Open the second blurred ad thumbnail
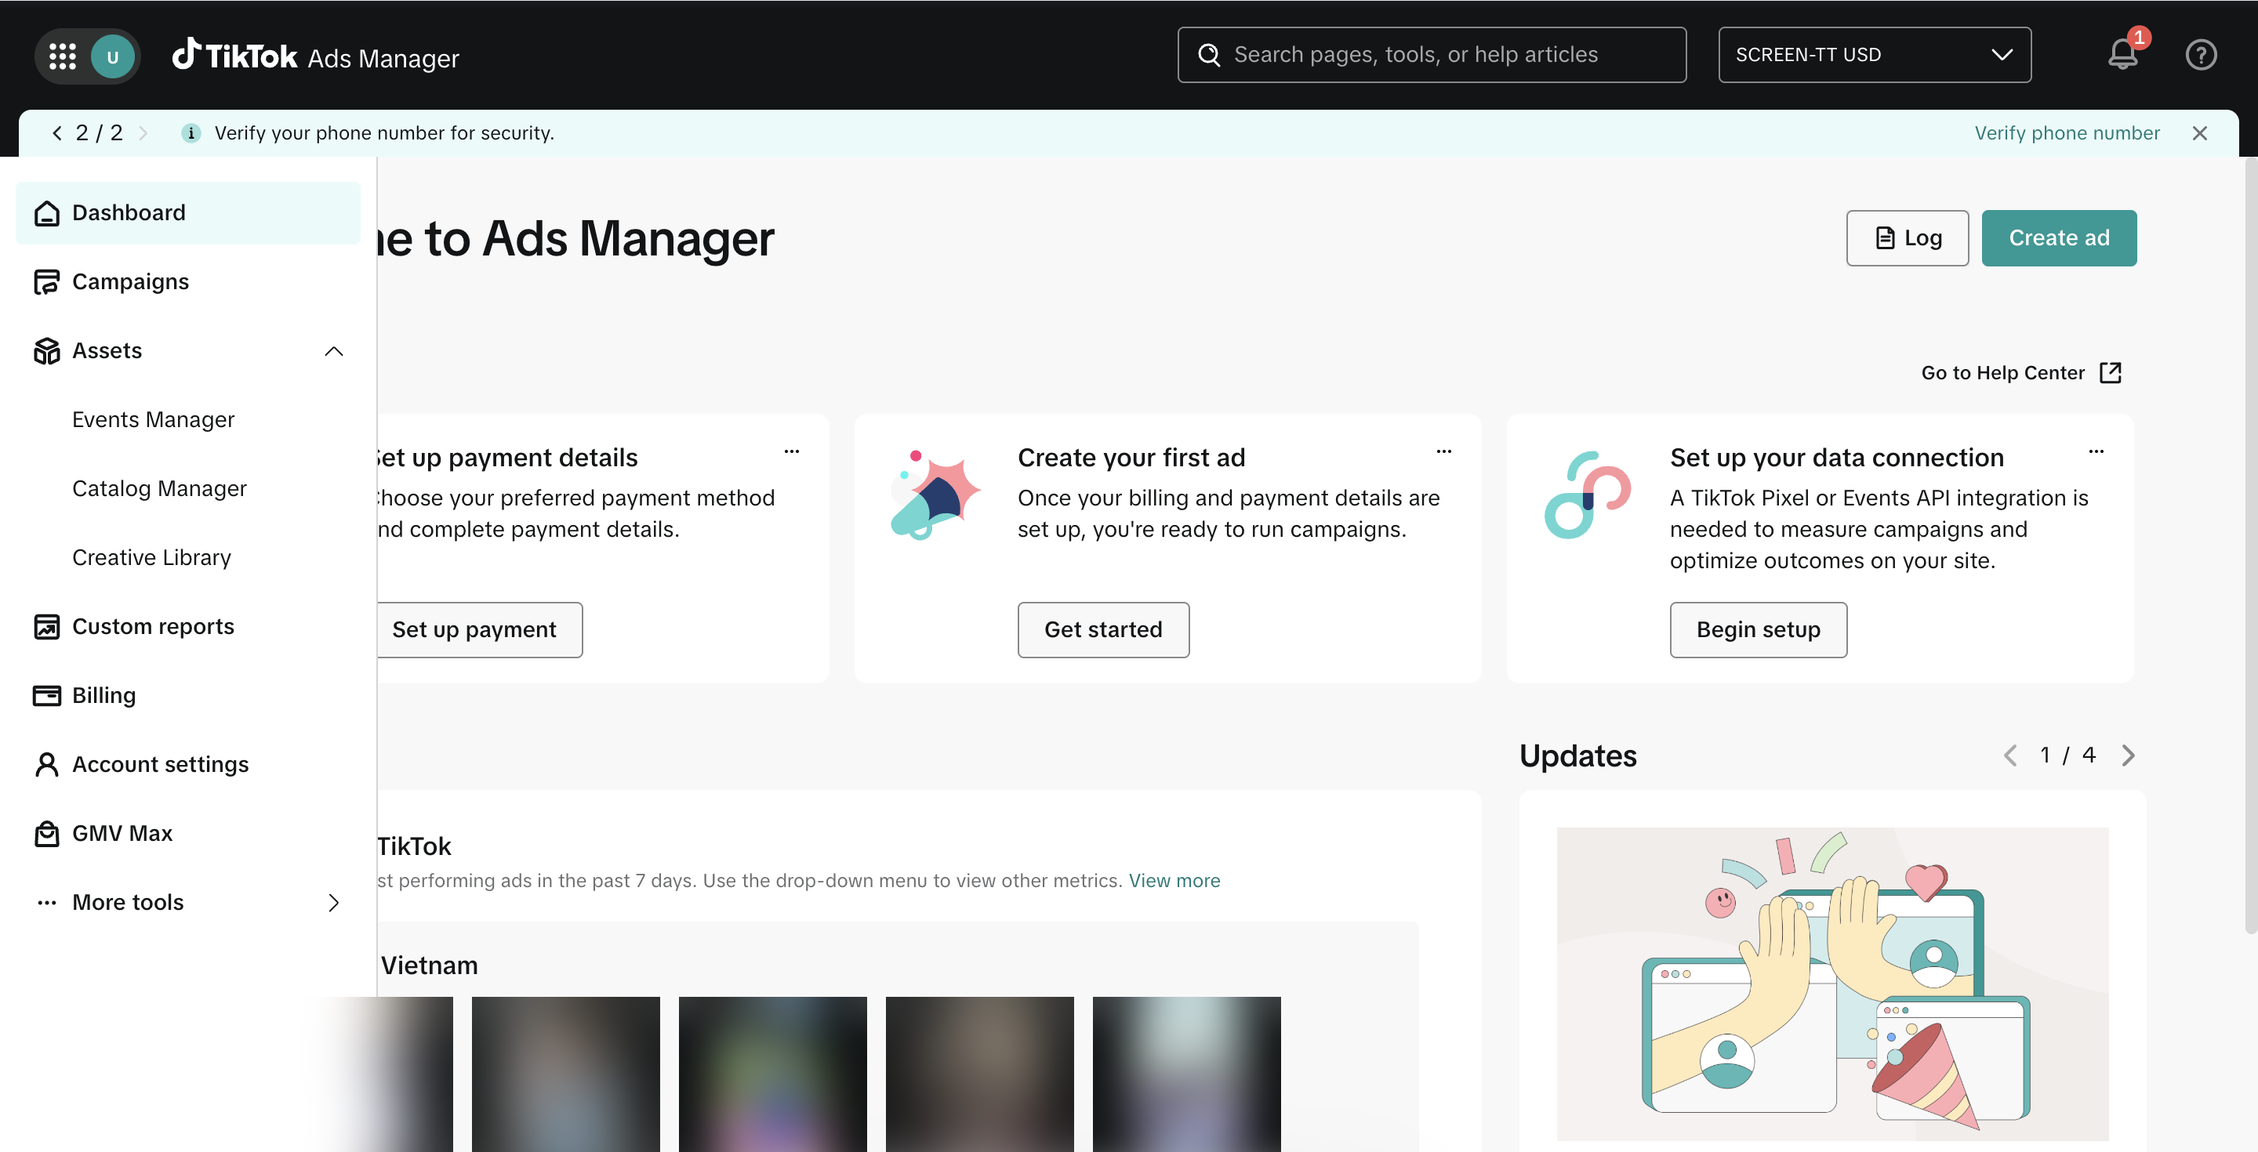 [565, 1075]
